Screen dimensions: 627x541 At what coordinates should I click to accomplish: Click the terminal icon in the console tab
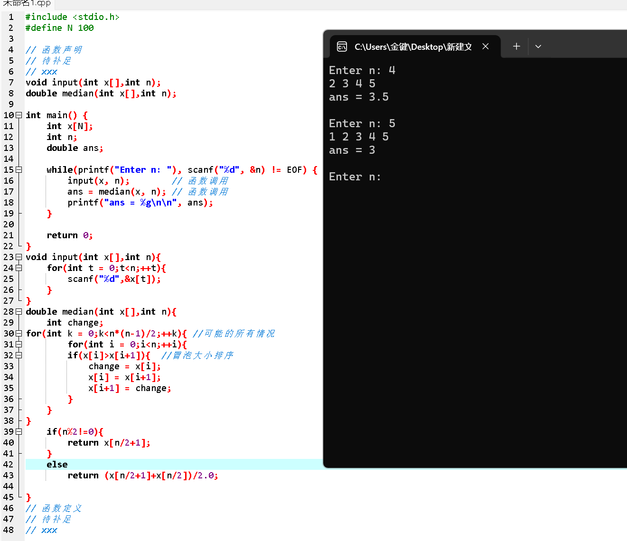(342, 47)
